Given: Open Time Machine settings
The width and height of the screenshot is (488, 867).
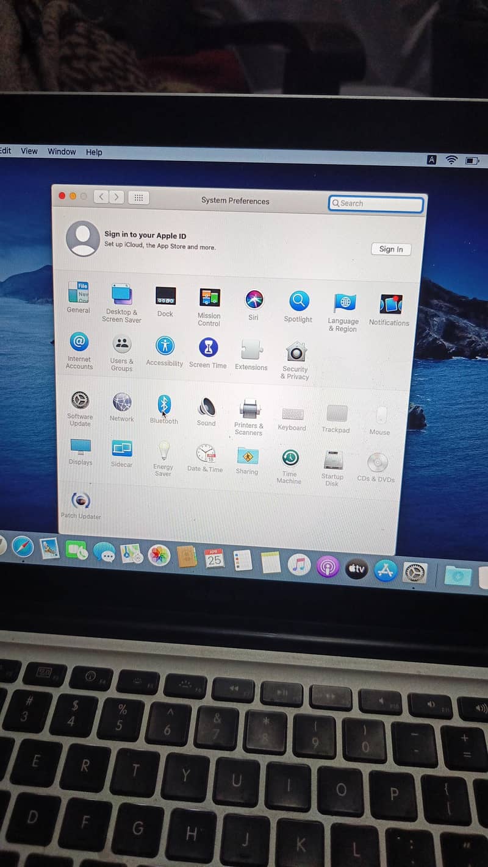Looking at the screenshot, I should [289, 466].
